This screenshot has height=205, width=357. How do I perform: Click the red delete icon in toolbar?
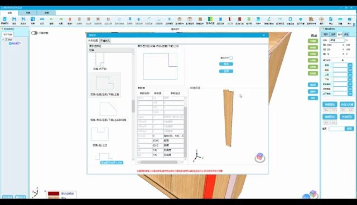click(x=70, y=19)
